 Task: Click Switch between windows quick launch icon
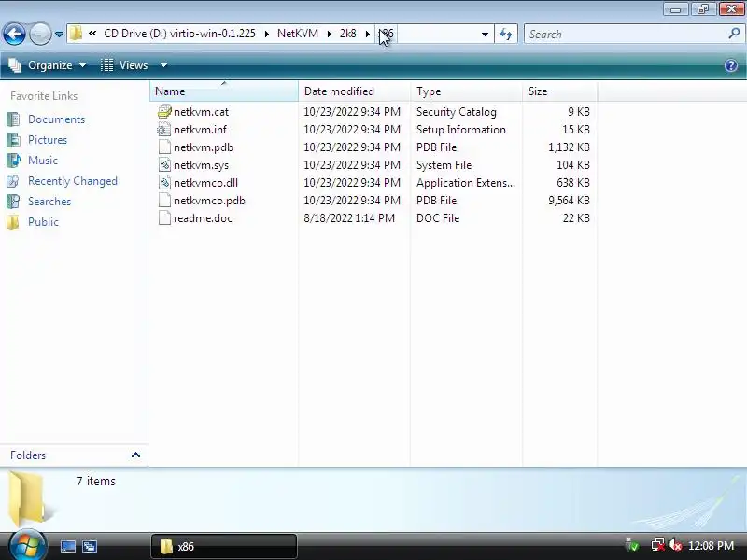pos(90,546)
